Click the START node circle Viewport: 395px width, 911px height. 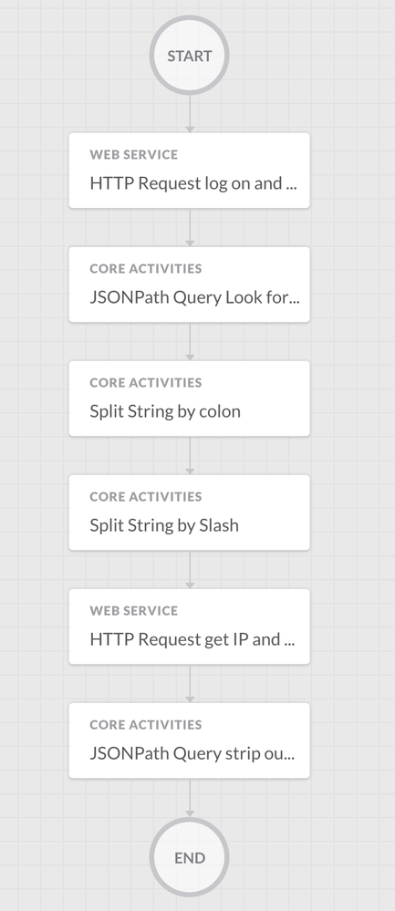190,56
